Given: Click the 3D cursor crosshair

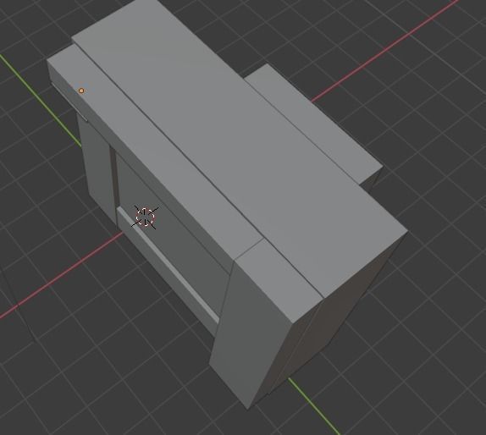Looking at the screenshot, I should 145,217.
